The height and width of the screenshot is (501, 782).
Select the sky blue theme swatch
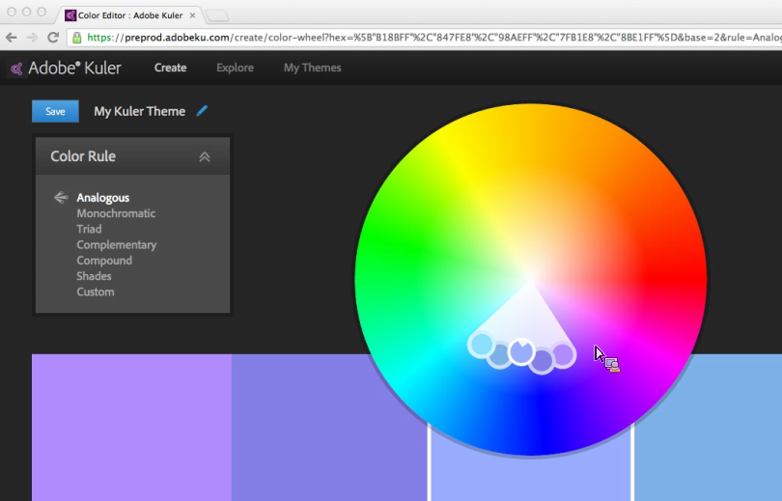[x=709, y=428]
